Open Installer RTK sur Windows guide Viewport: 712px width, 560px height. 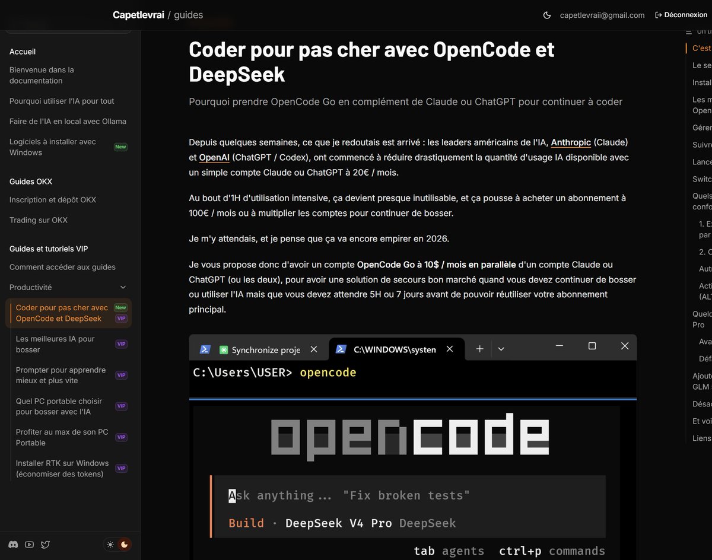62,468
